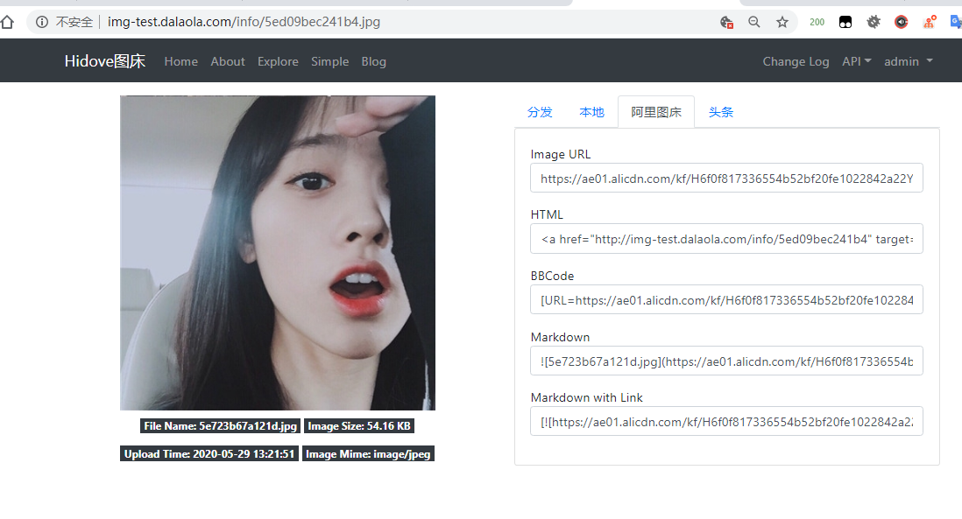Open the black mask extension icon
Image resolution: width=962 pixels, height=519 pixels.
pos(845,22)
